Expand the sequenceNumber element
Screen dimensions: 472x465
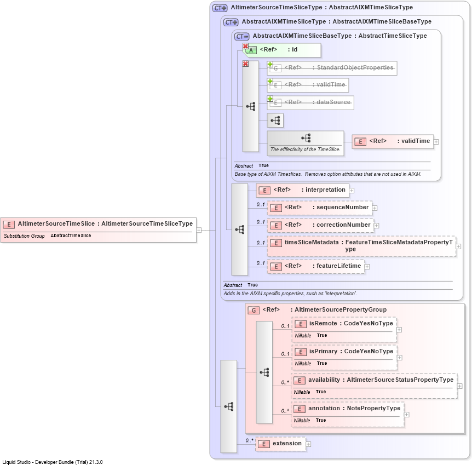[x=375, y=208]
